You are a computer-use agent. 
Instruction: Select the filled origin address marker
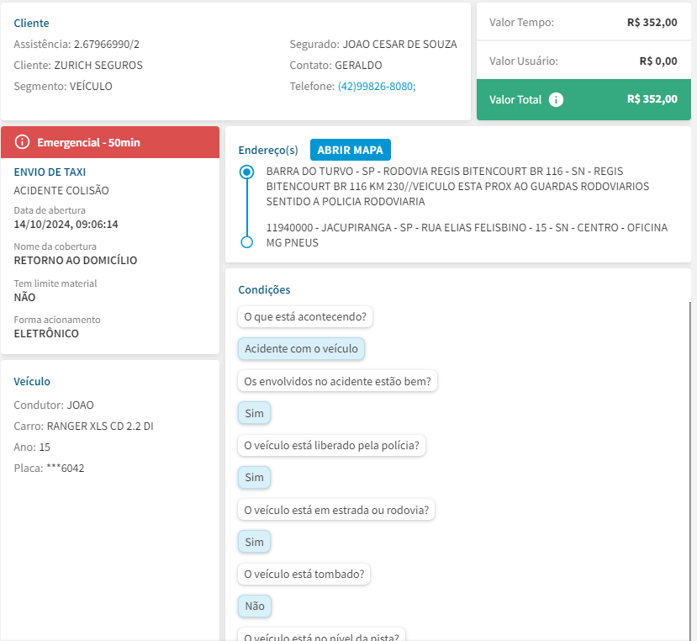coord(246,172)
